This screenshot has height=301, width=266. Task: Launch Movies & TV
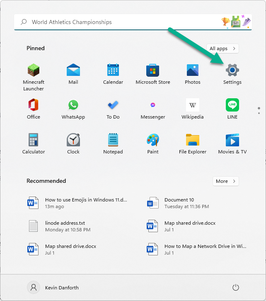[x=232, y=143]
